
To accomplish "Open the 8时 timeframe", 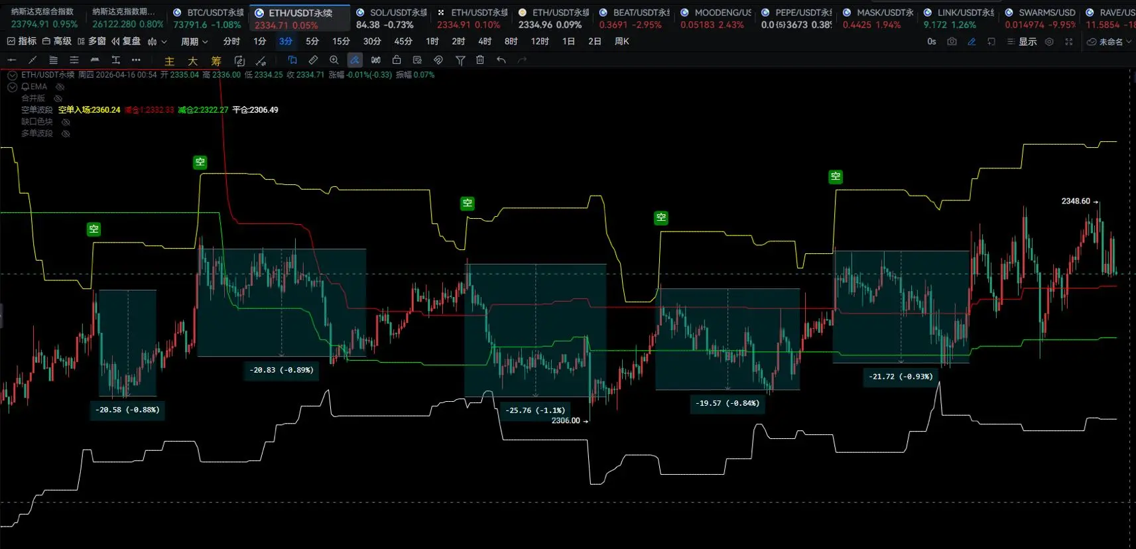I will point(511,42).
